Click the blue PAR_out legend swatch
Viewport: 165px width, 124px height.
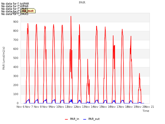click(x=85, y=119)
